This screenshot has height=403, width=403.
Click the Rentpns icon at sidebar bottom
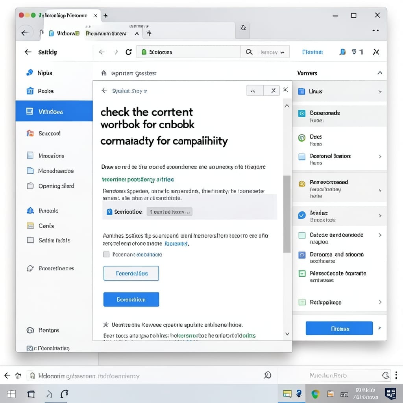pos(30,330)
